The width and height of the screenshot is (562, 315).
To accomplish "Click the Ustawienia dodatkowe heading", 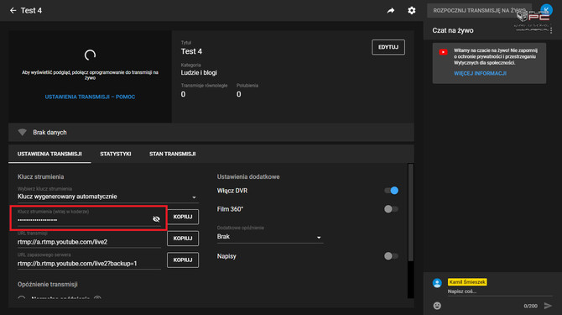I will [x=248, y=176].
